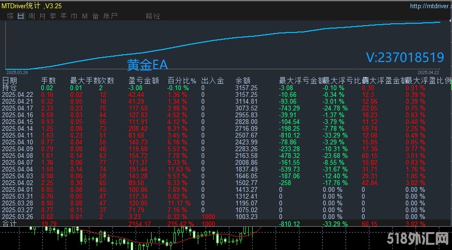Open the mtdriver website link
The image size is (452, 250).
(x=430, y=6)
